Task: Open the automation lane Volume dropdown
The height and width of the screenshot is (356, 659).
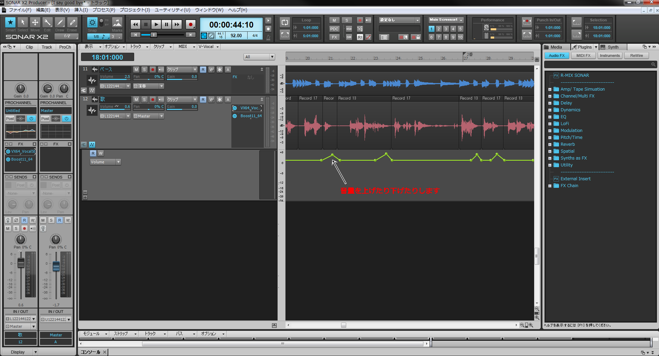Action: pos(106,162)
